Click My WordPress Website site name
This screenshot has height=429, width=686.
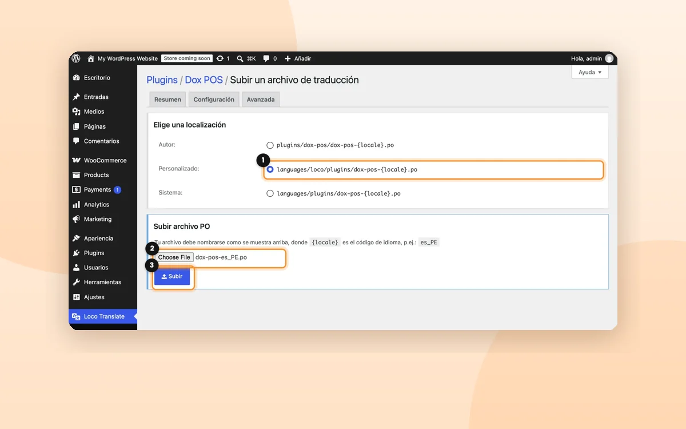(x=127, y=58)
